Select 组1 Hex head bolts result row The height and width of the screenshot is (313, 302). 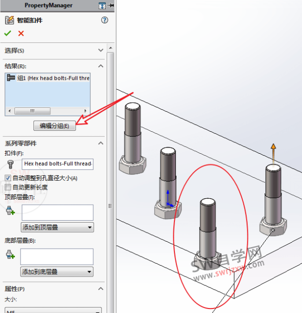(x=48, y=78)
